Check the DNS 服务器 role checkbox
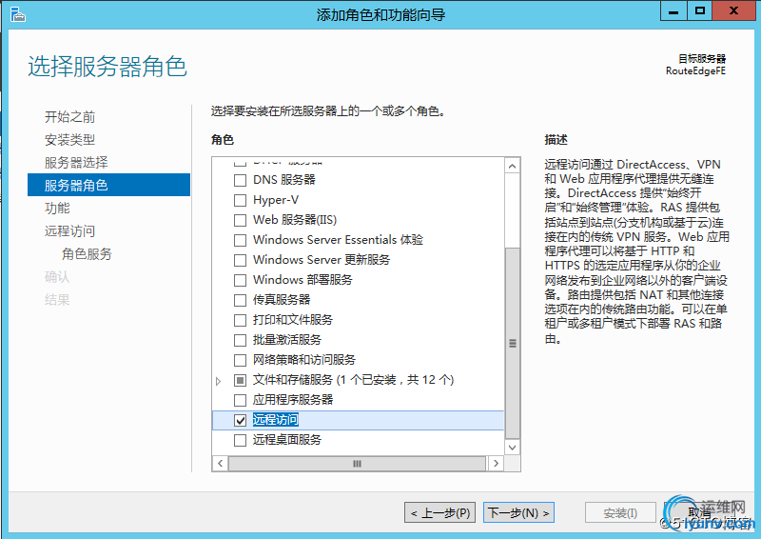This screenshot has height=539, width=761. click(x=240, y=179)
